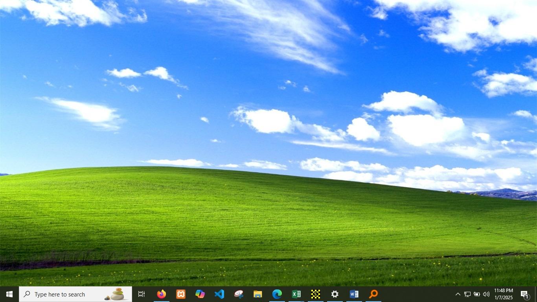Open Task View from the taskbar

(x=142, y=294)
